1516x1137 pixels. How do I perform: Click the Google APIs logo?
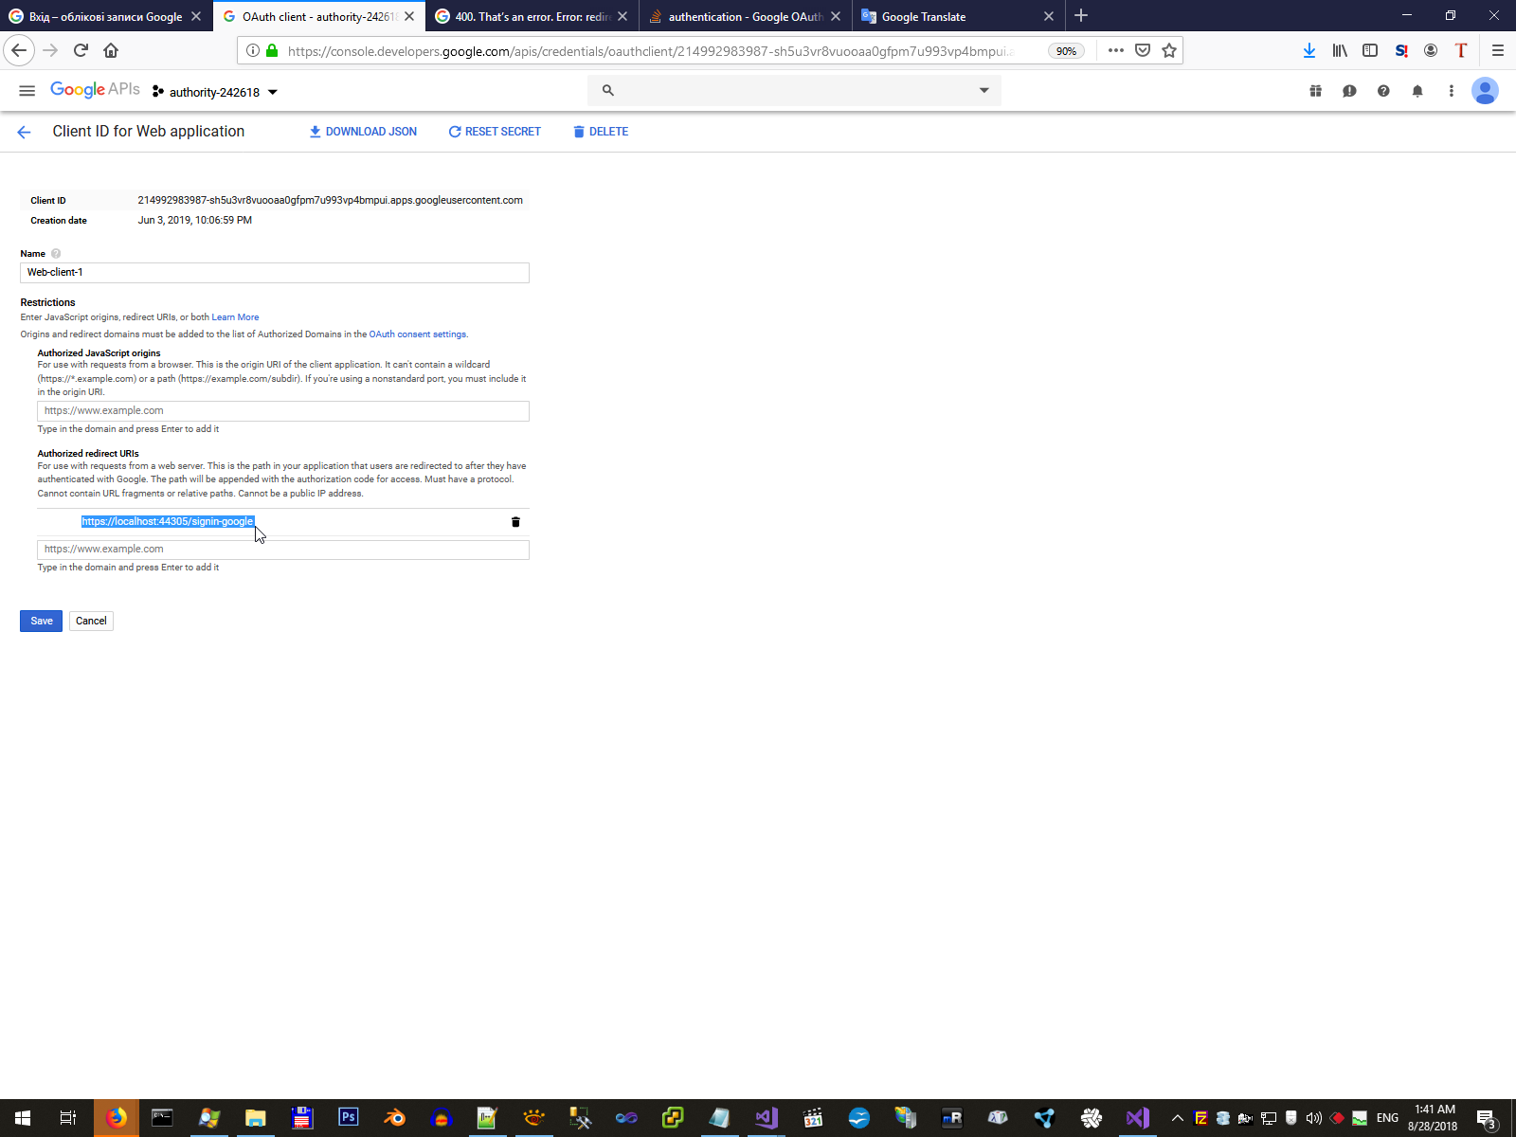[95, 90]
